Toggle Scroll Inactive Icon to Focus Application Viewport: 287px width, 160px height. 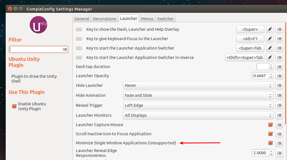270,134
